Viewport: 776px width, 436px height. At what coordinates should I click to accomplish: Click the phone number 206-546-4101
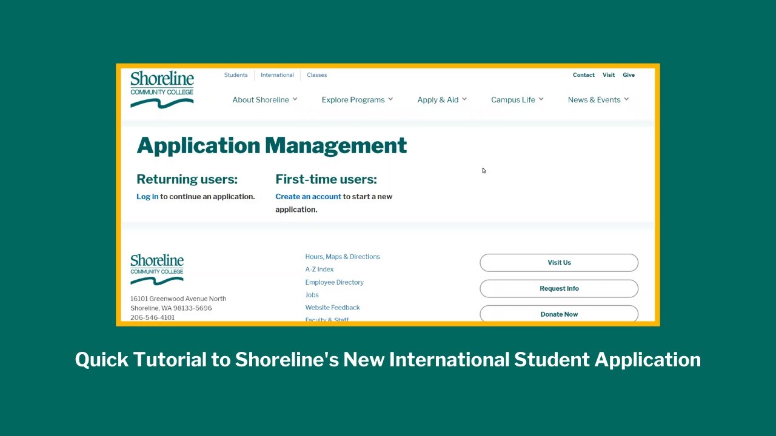coord(152,317)
